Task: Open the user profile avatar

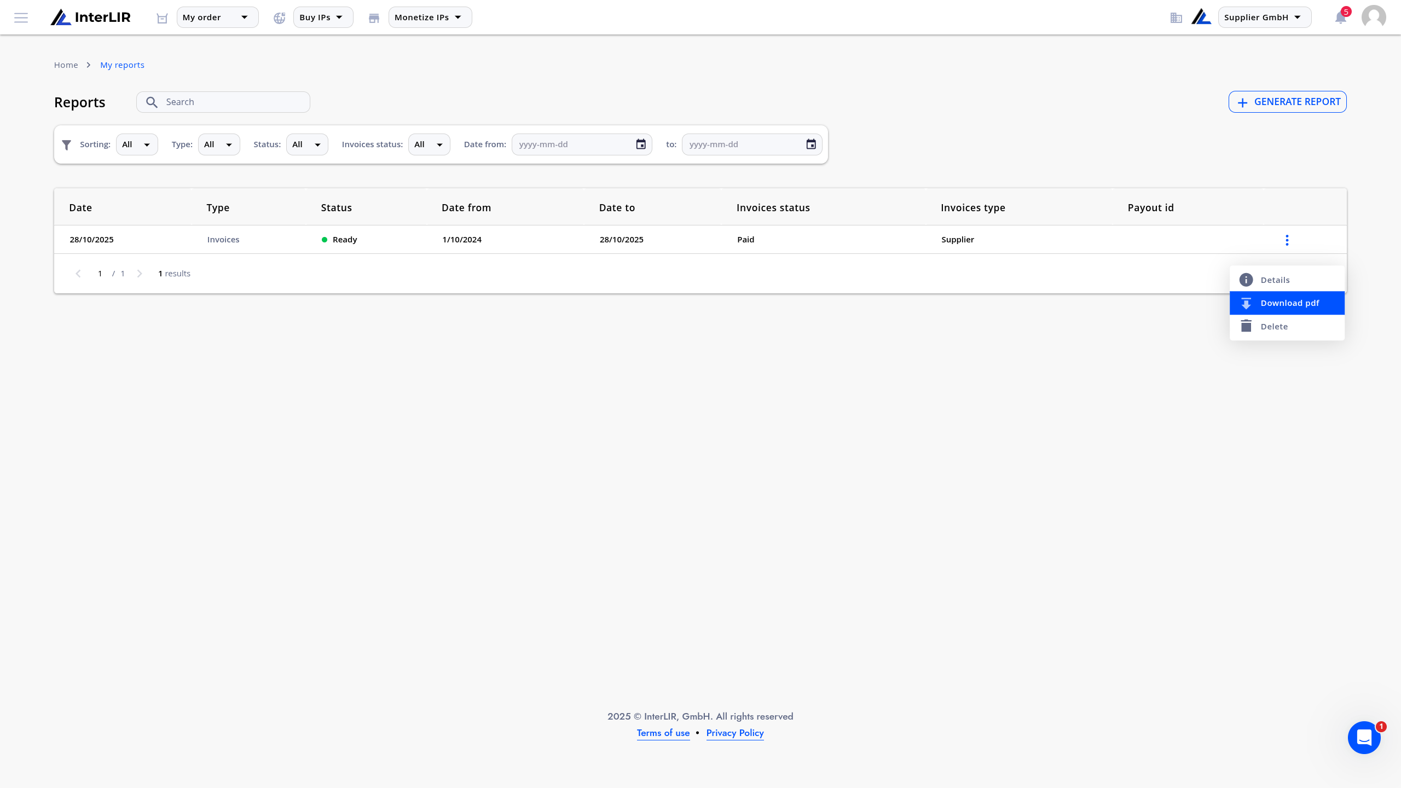Action: [1374, 18]
